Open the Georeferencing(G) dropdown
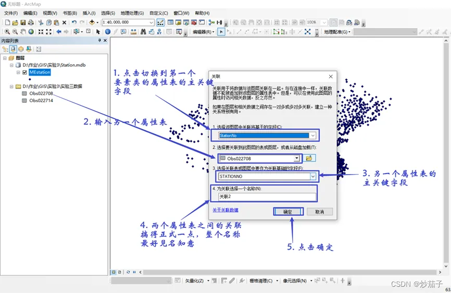Image resolution: width=451 pixels, height=293 pixels. [x=337, y=32]
